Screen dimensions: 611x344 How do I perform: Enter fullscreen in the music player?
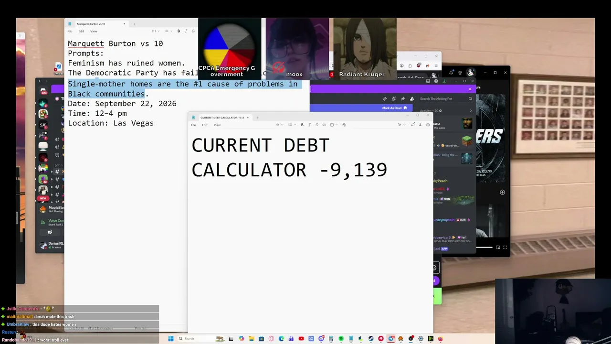[x=505, y=247]
